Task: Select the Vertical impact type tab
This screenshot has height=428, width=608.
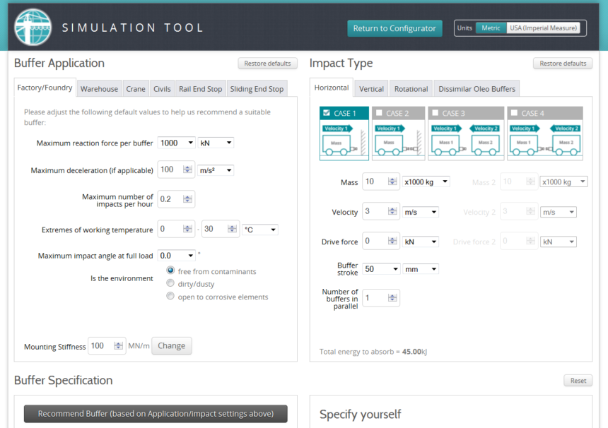Action: (371, 89)
